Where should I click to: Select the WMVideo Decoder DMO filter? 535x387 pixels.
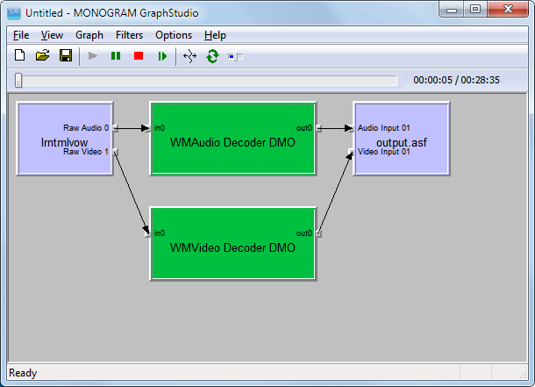click(x=233, y=244)
